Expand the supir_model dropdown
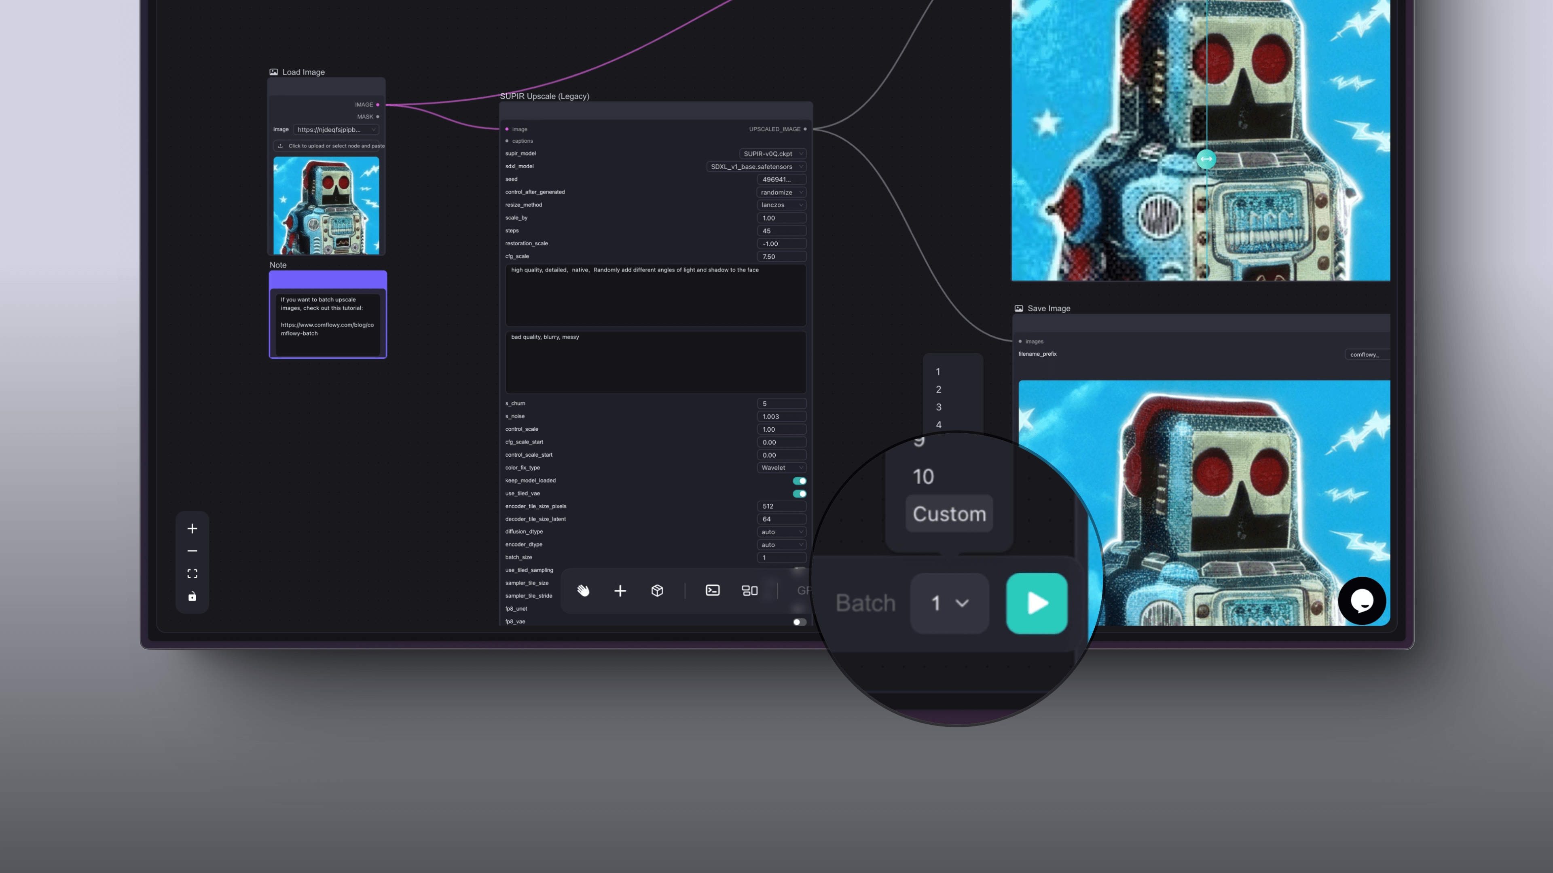Image resolution: width=1553 pixels, height=873 pixels. (773, 154)
